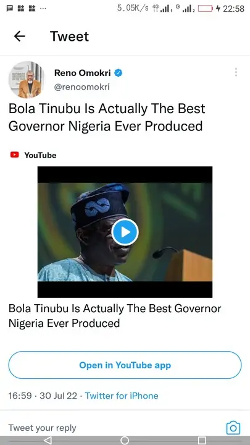
Task: Click the blue verified badge
Action: (118, 73)
